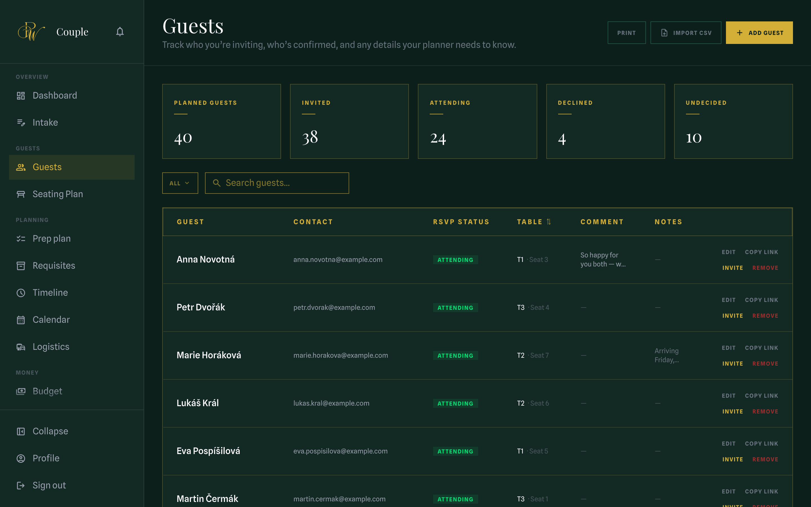Click Anna Novotná's comment text
The height and width of the screenshot is (507, 811).
603,260
